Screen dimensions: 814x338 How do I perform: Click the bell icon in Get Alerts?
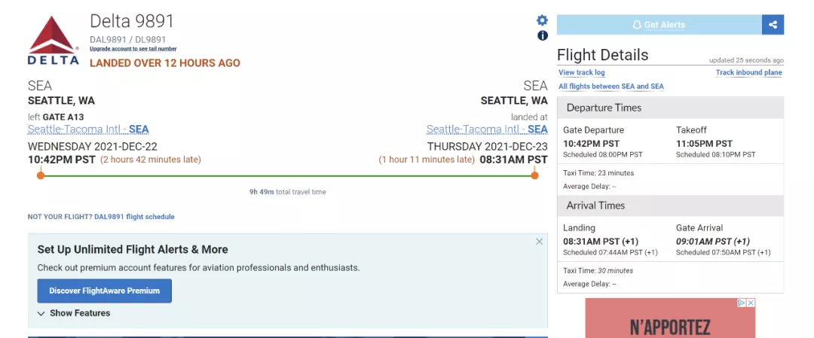click(x=637, y=25)
